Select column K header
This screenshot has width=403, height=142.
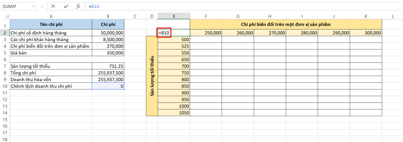tap(366, 16)
